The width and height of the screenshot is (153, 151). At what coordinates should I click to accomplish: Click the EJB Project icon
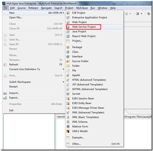(x=68, y=13)
